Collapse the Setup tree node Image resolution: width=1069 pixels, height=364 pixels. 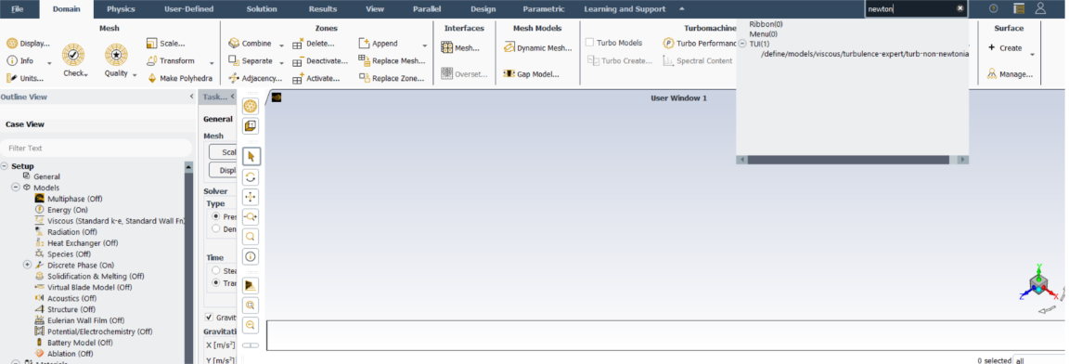click(5, 166)
